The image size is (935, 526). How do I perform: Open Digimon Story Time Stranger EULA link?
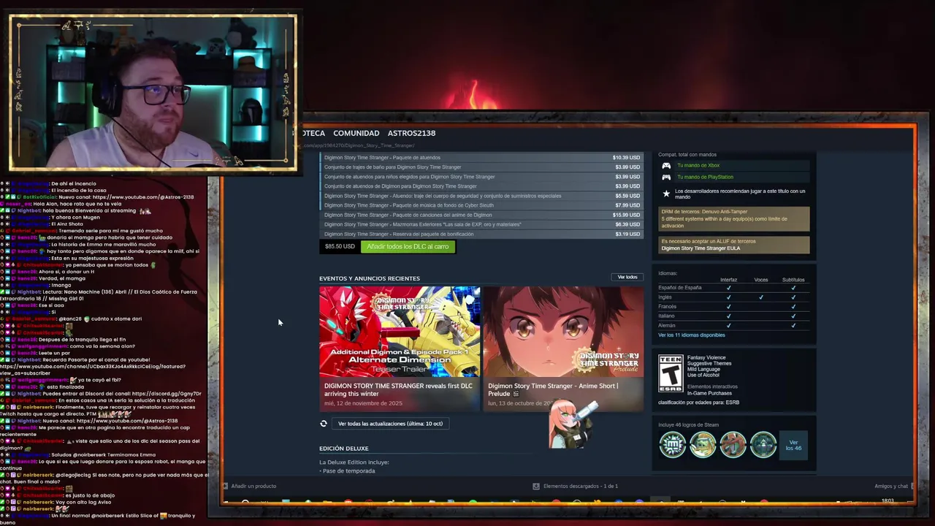click(701, 248)
